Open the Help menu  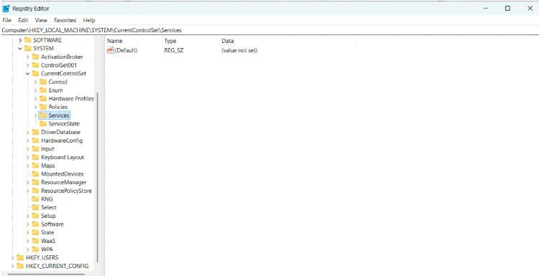point(89,20)
